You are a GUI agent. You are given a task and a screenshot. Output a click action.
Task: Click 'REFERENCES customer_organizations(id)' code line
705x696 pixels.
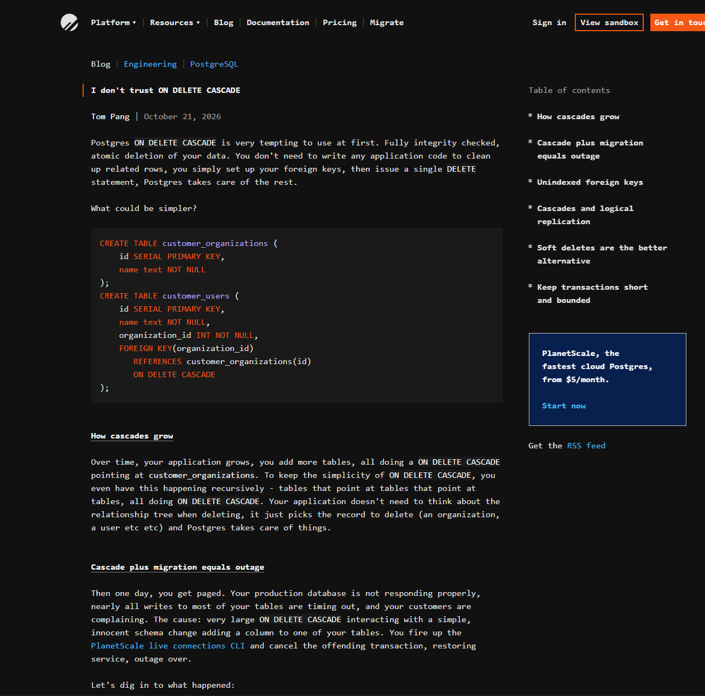(222, 362)
